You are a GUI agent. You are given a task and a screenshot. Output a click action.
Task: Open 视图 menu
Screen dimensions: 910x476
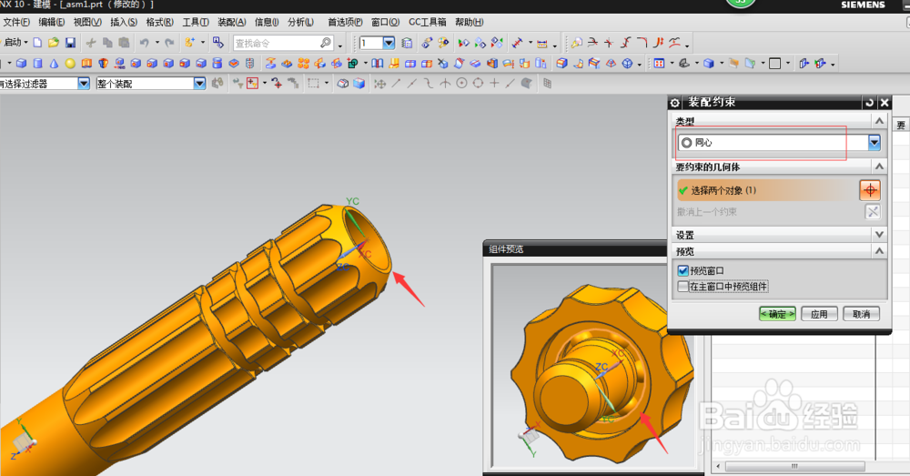tap(87, 22)
